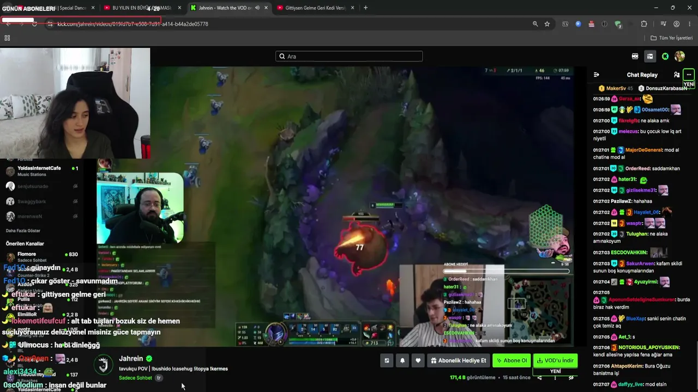Screen dimensions: 698x392
Task: Open Jahrein's channel avatar
Action: [x=103, y=364]
